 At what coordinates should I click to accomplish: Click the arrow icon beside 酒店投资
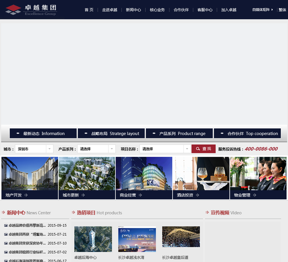click(x=198, y=195)
